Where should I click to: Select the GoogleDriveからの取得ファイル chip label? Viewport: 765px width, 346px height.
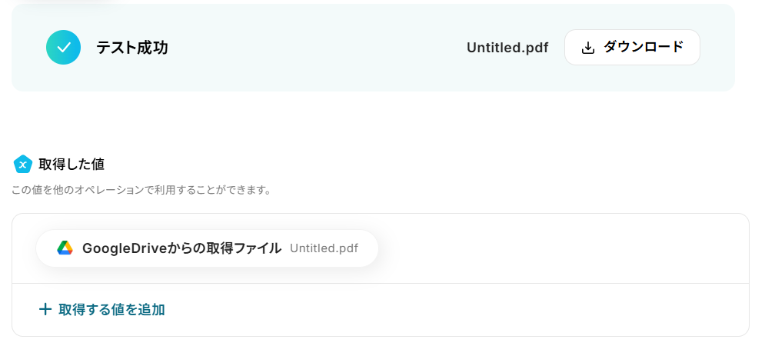tap(181, 248)
